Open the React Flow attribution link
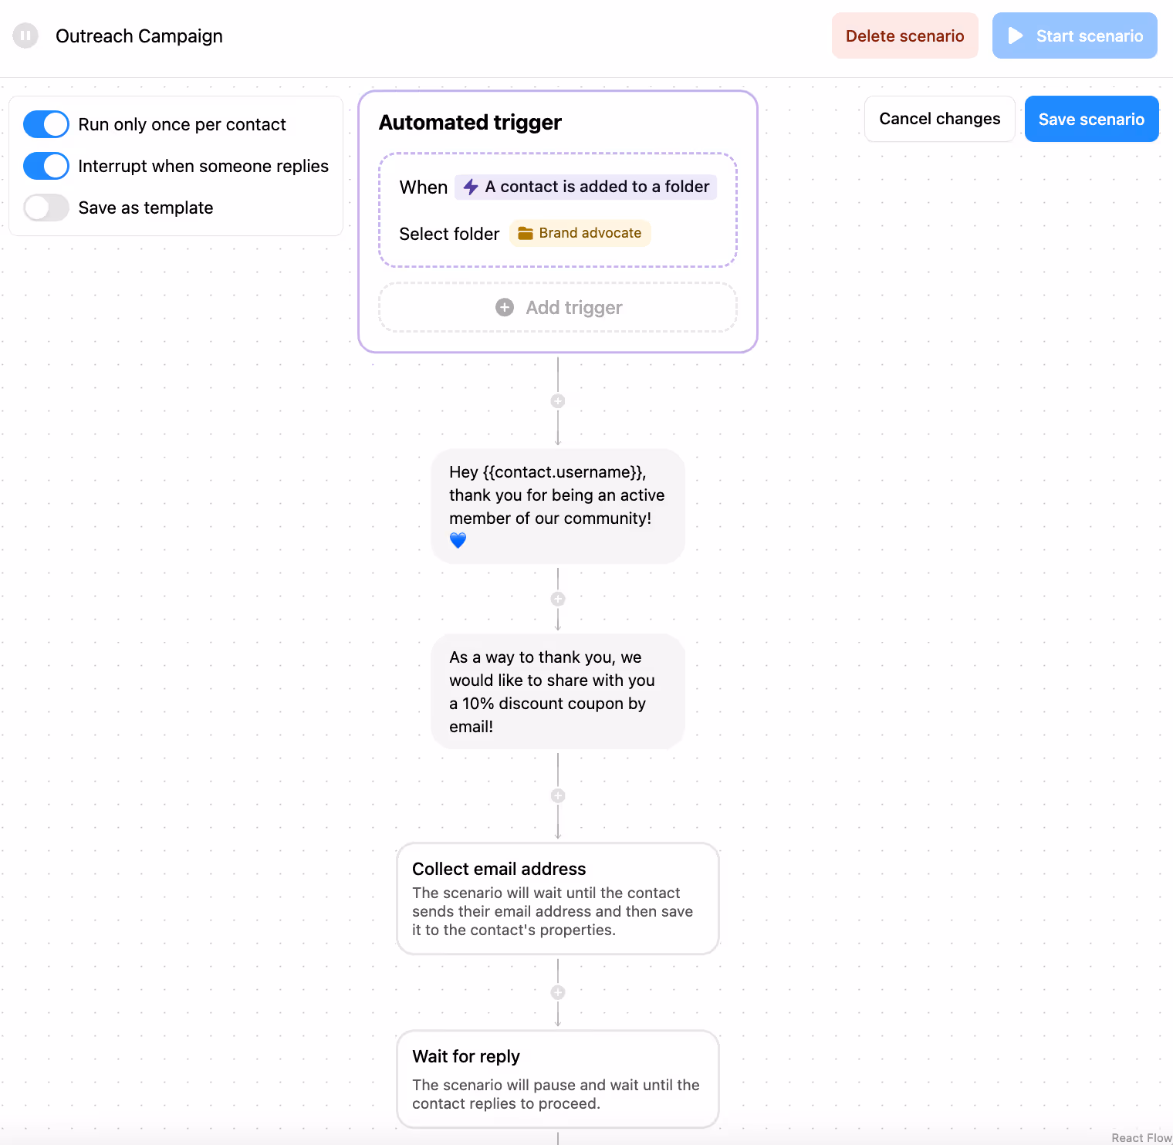Image resolution: width=1173 pixels, height=1145 pixels. (1141, 1137)
